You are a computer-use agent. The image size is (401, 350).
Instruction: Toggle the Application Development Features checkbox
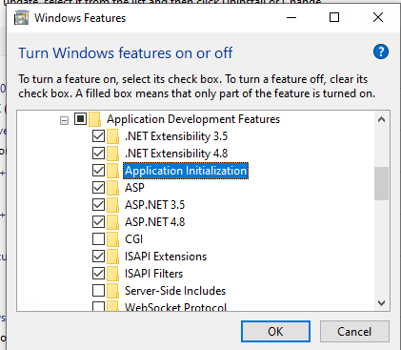pos(80,119)
